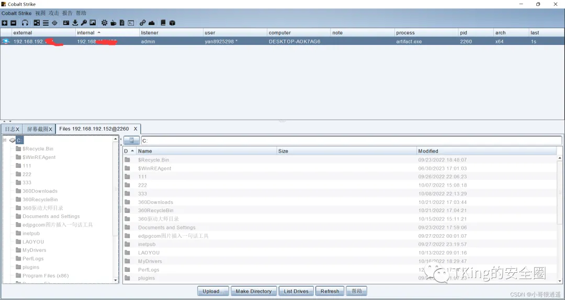The image size is (565, 300).
Task: Click the file list scrollbar up arrow
Action: point(560,158)
